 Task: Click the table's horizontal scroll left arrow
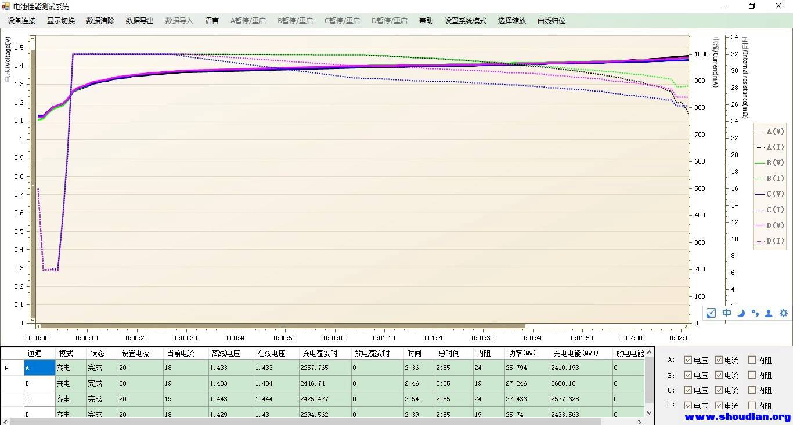tap(4, 422)
